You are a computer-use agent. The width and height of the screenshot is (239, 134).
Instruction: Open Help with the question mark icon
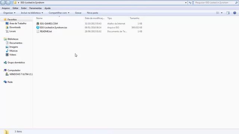point(235,13)
